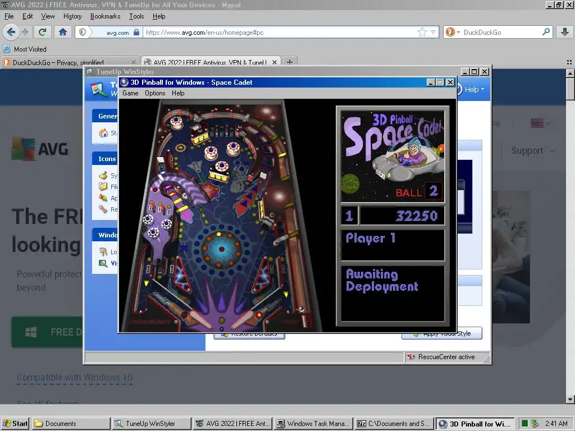This screenshot has height=431, width=575.
Task: Click the Most Visited bookmarks item
Action: (x=25, y=49)
